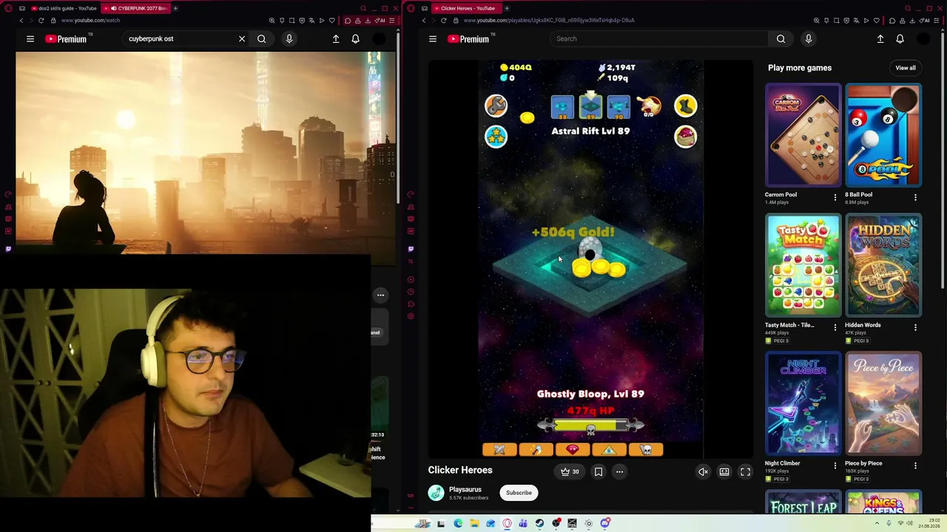947x532 pixels.
Task: Switch to the CYBERPUNK 2077 browser tab
Action: [138, 8]
